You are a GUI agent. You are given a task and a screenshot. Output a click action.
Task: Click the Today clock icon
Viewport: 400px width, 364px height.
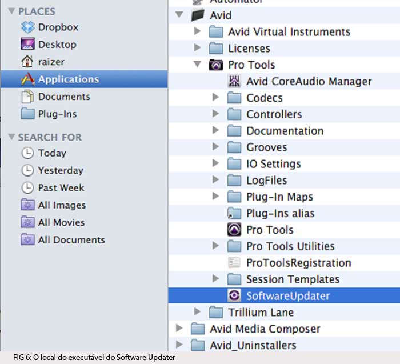[27, 153]
